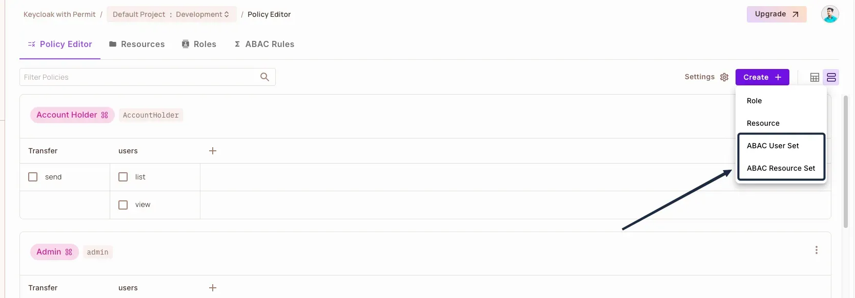The width and height of the screenshot is (855, 298).
Task: Click the Keycloak with Permit breadcrumb
Action: point(59,14)
